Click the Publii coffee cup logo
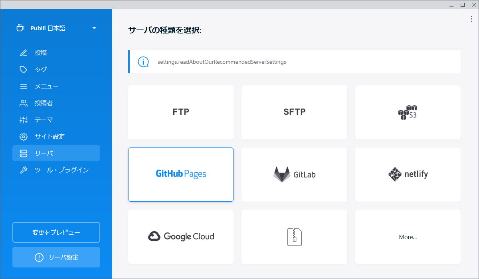Viewport: 479px width, 279px height. pyautogui.click(x=20, y=28)
